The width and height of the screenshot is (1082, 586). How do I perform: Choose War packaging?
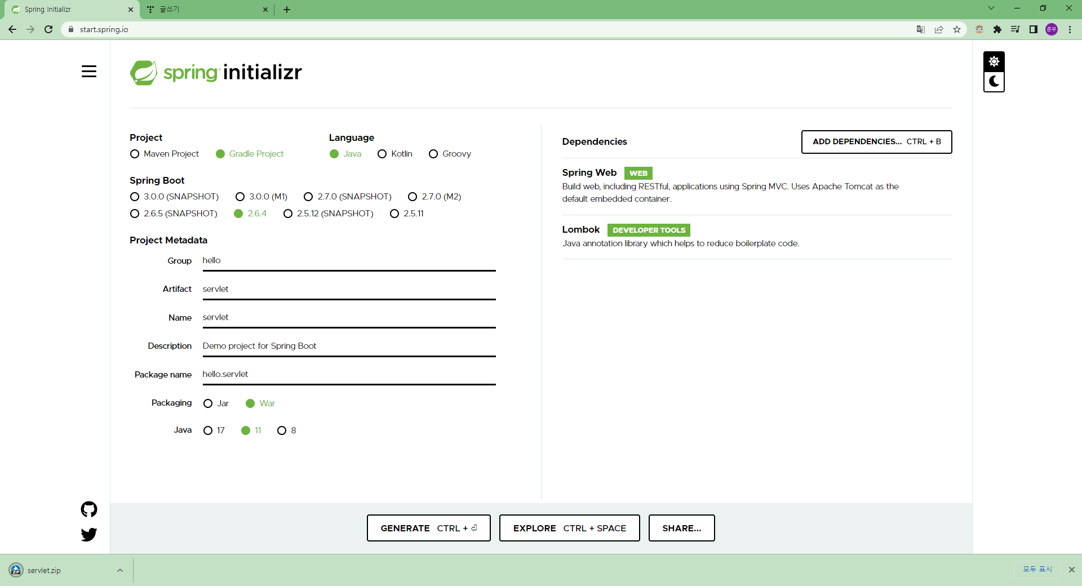260,403
